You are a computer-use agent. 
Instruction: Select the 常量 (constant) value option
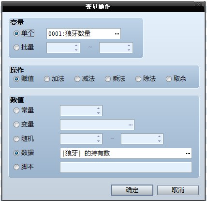pos(16,110)
